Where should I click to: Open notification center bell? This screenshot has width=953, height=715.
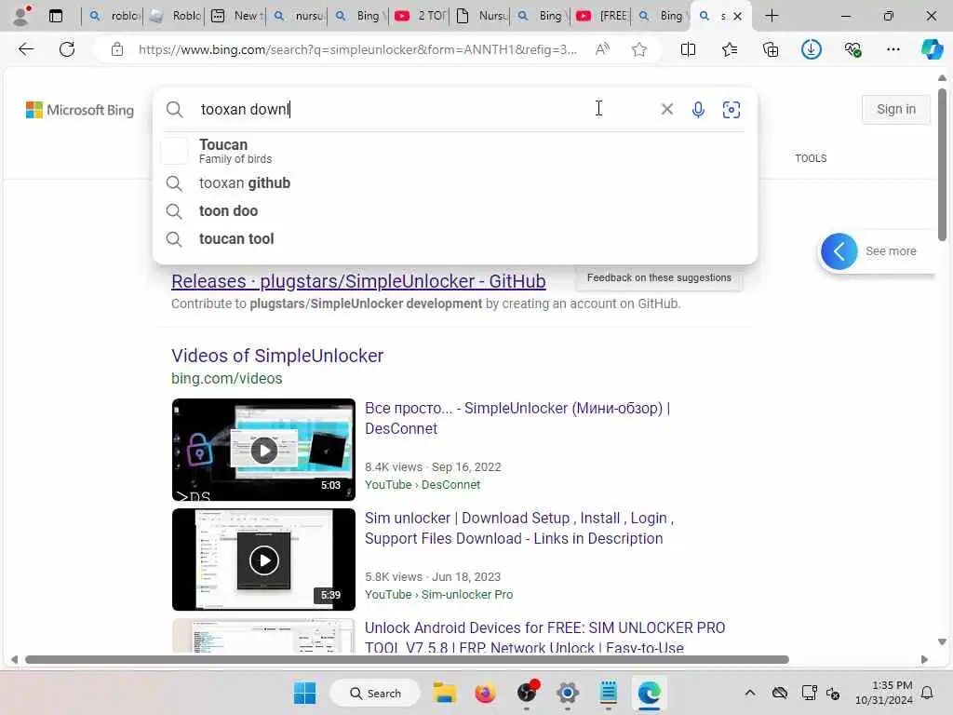point(928,693)
